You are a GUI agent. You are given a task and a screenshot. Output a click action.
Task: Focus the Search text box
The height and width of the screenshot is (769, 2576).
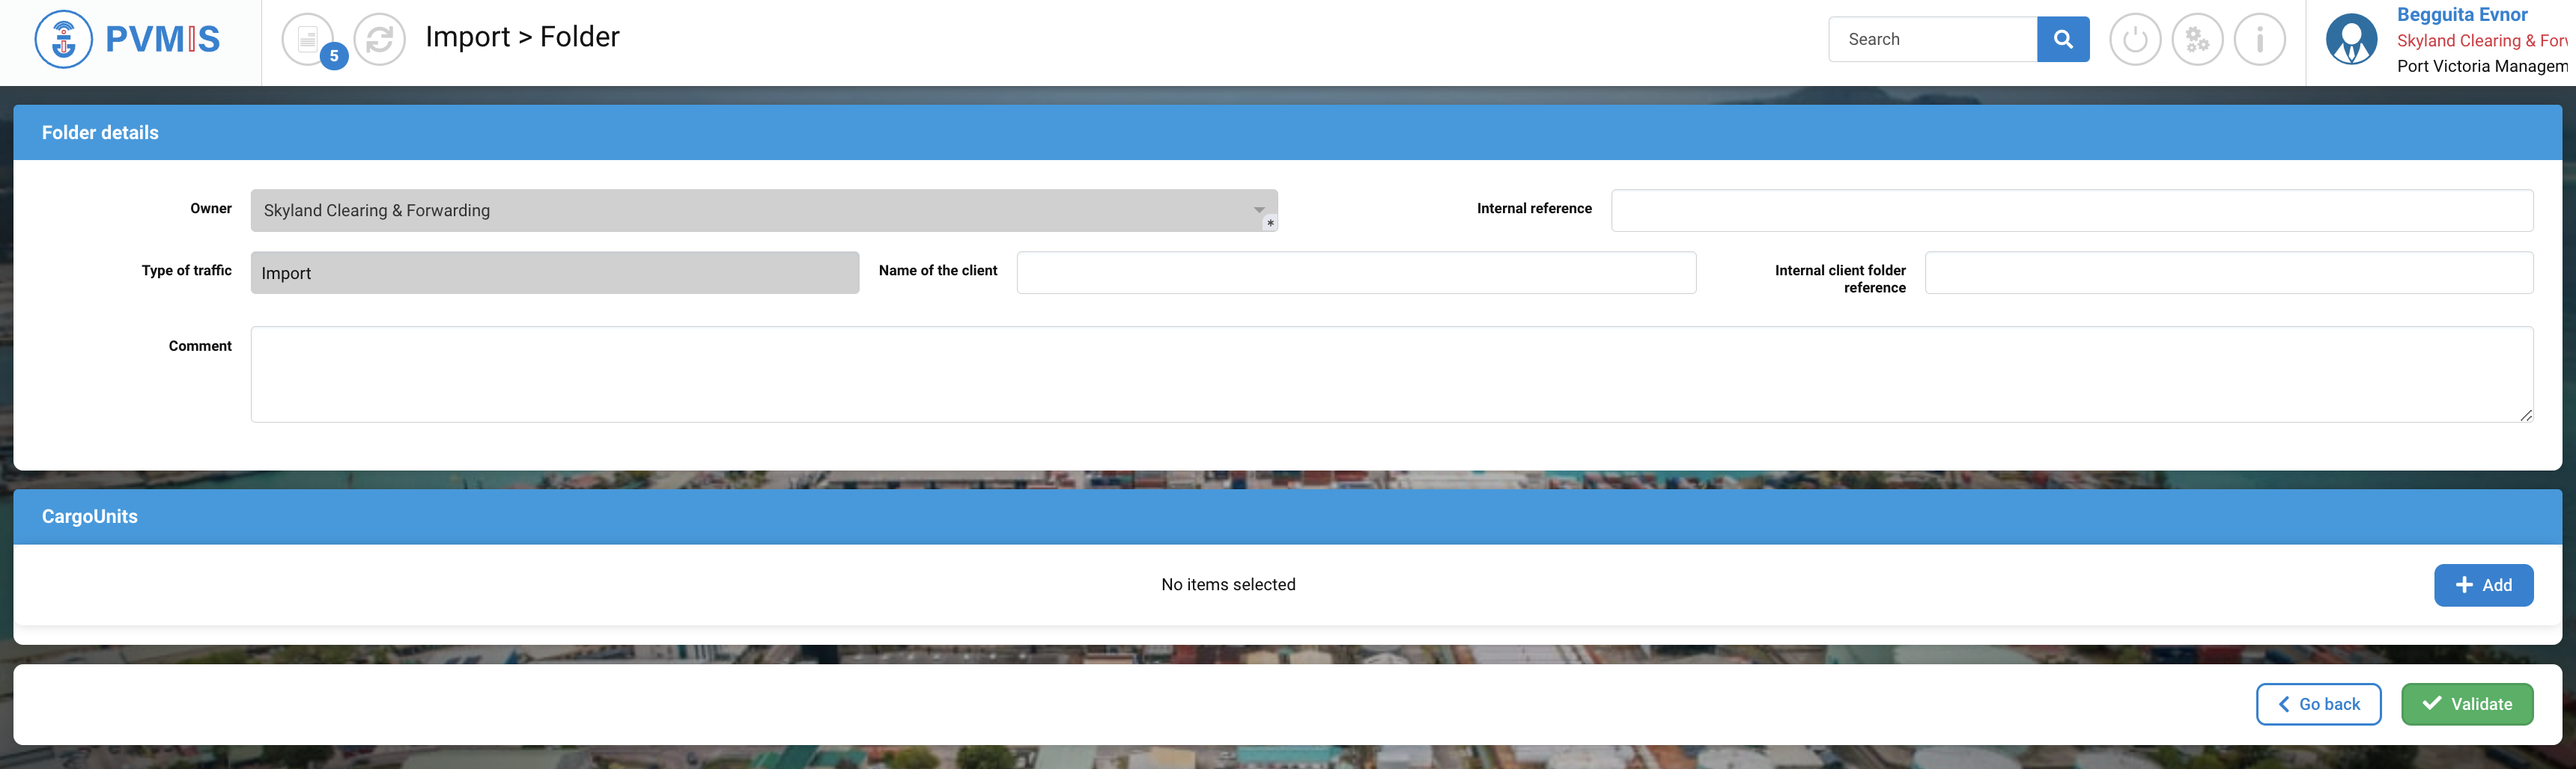click(1932, 39)
